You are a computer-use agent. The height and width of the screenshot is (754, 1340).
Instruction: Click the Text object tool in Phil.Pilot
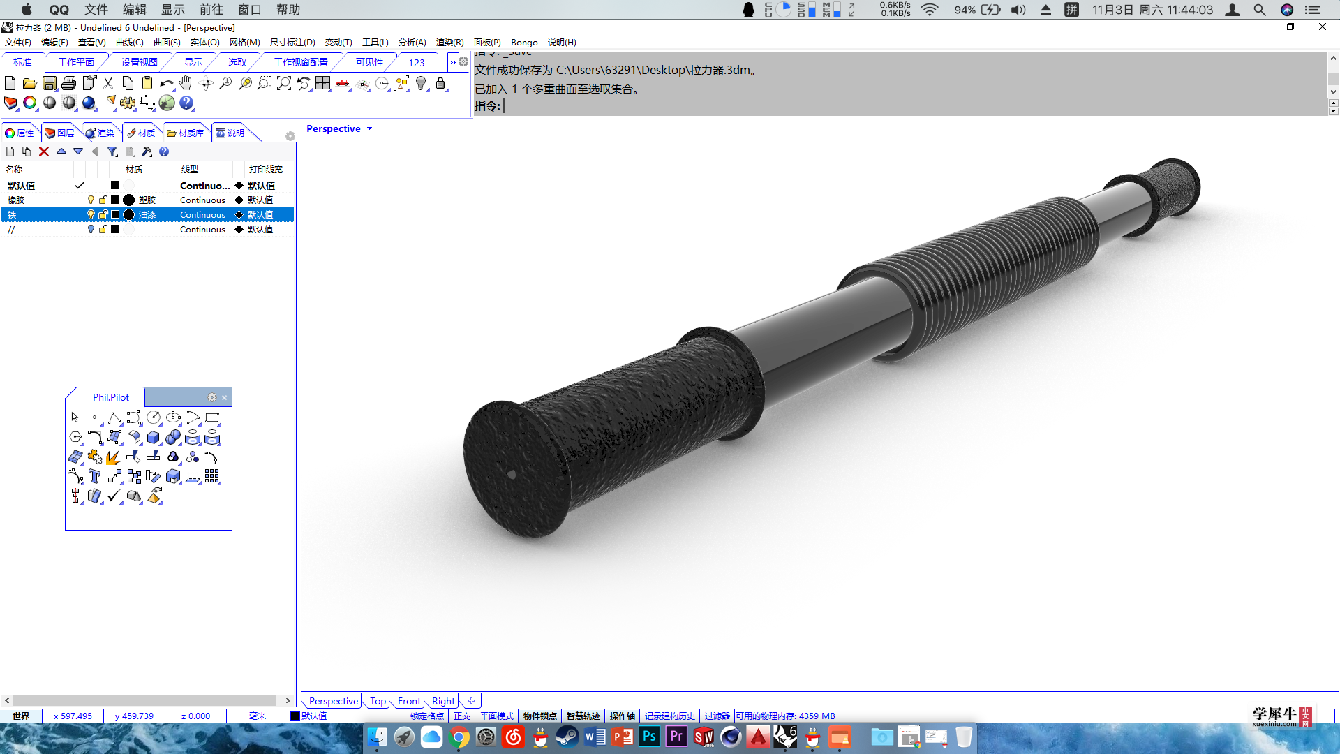tap(95, 476)
